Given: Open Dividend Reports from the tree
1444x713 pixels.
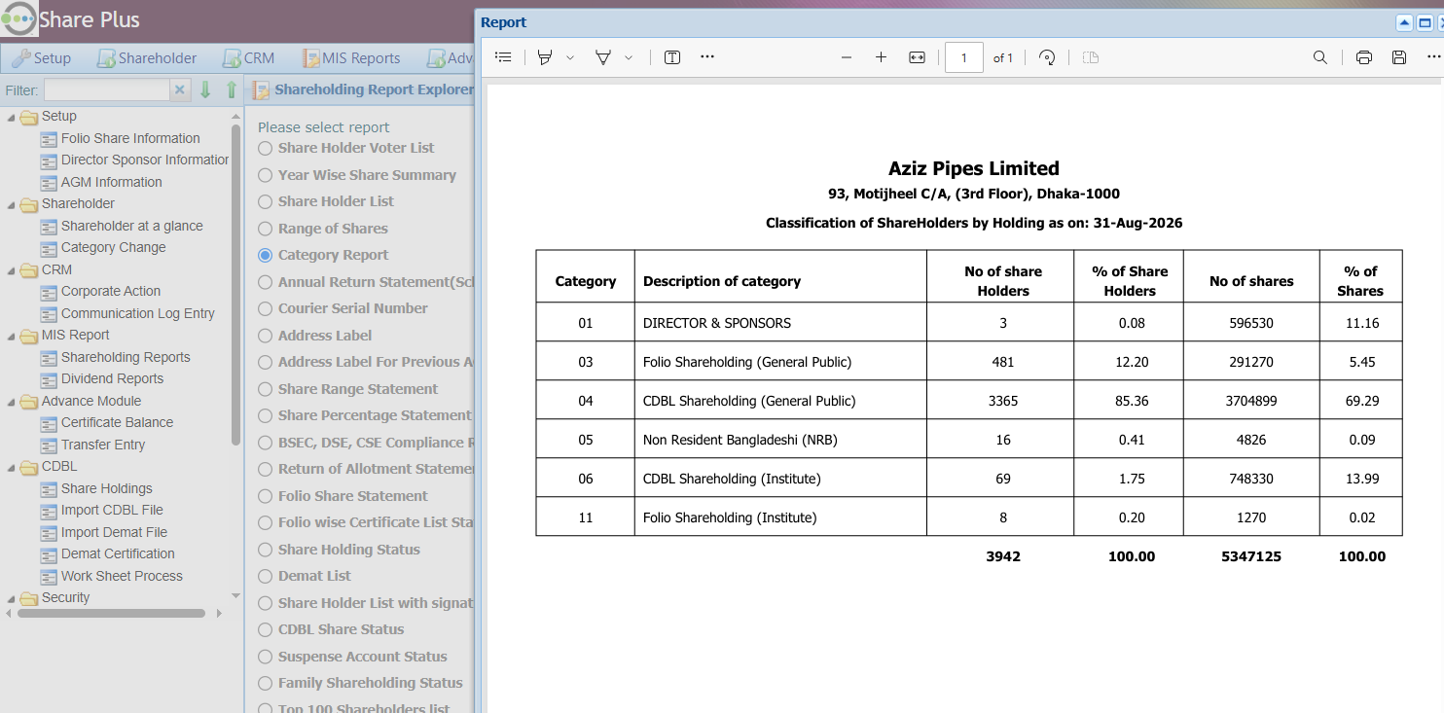Looking at the screenshot, I should (112, 378).
